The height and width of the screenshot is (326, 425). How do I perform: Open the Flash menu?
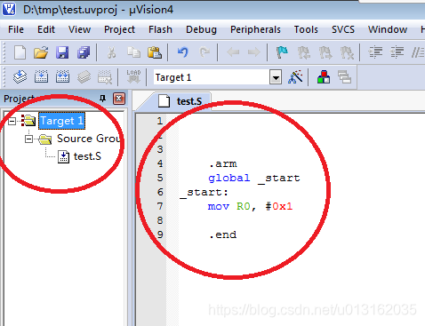point(160,29)
